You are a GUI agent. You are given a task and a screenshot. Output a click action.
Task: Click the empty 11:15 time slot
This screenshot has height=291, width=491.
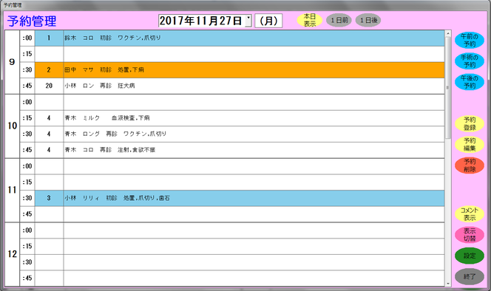pos(254,182)
